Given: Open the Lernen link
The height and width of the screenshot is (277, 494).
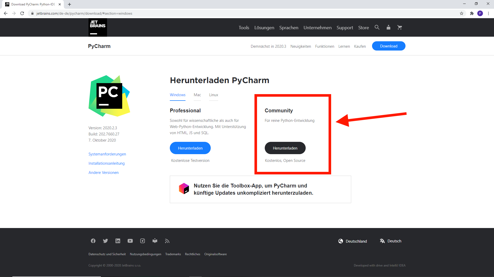Looking at the screenshot, I should [344, 46].
